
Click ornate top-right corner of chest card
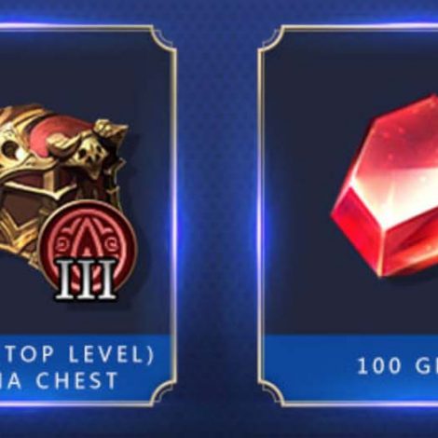[164, 39]
